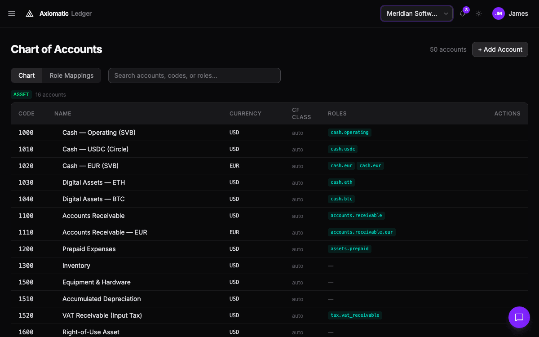Toggle the light/dark theme icon
The width and height of the screenshot is (539, 337).
(479, 13)
